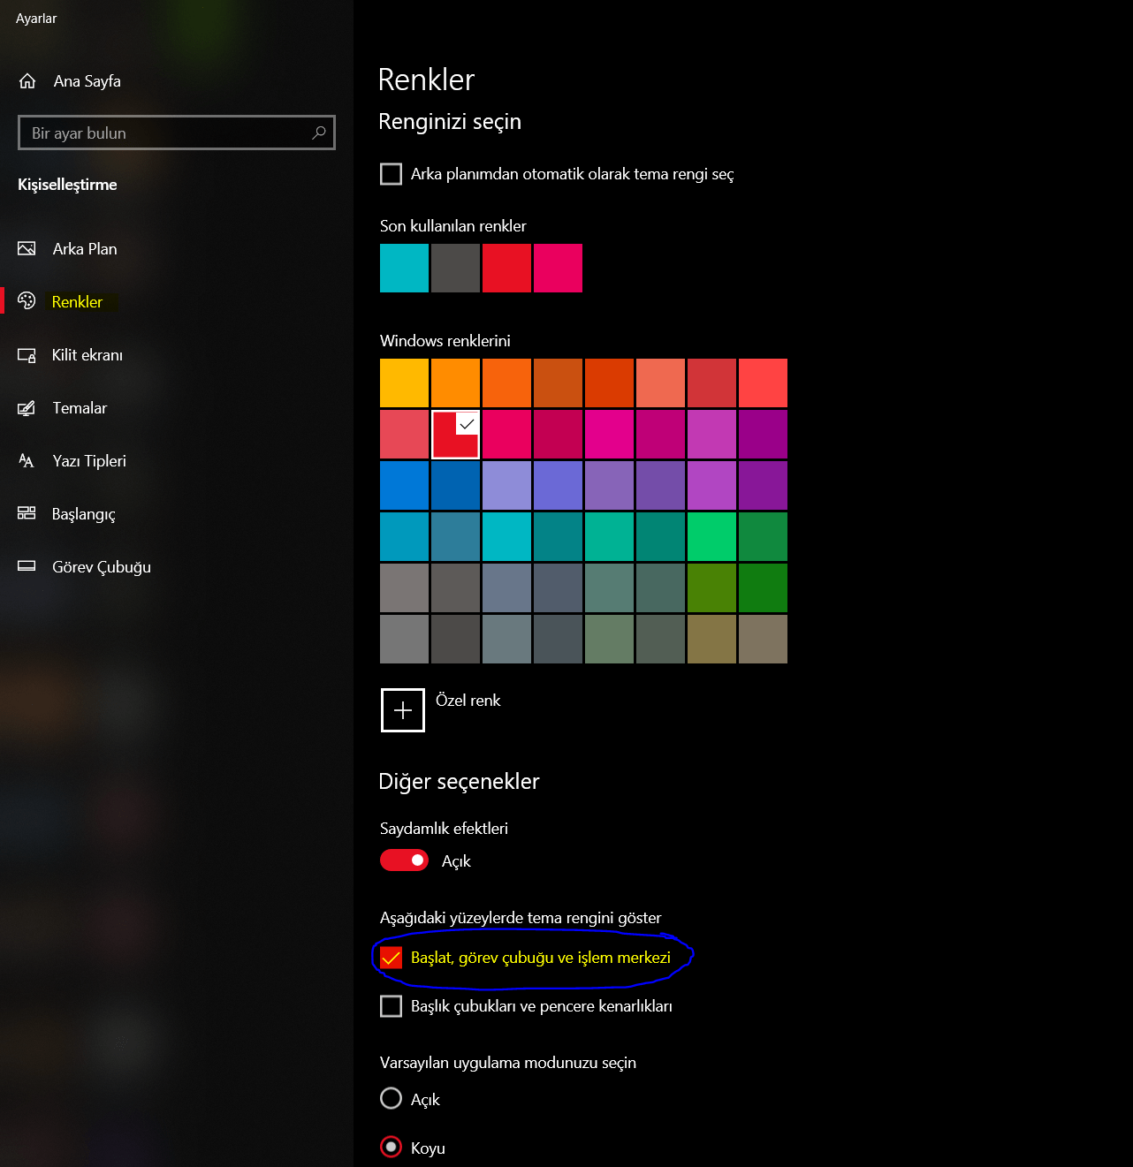Click the Yazı Tipleri fonts icon
Screen dimensions: 1133x1167
(x=27, y=461)
